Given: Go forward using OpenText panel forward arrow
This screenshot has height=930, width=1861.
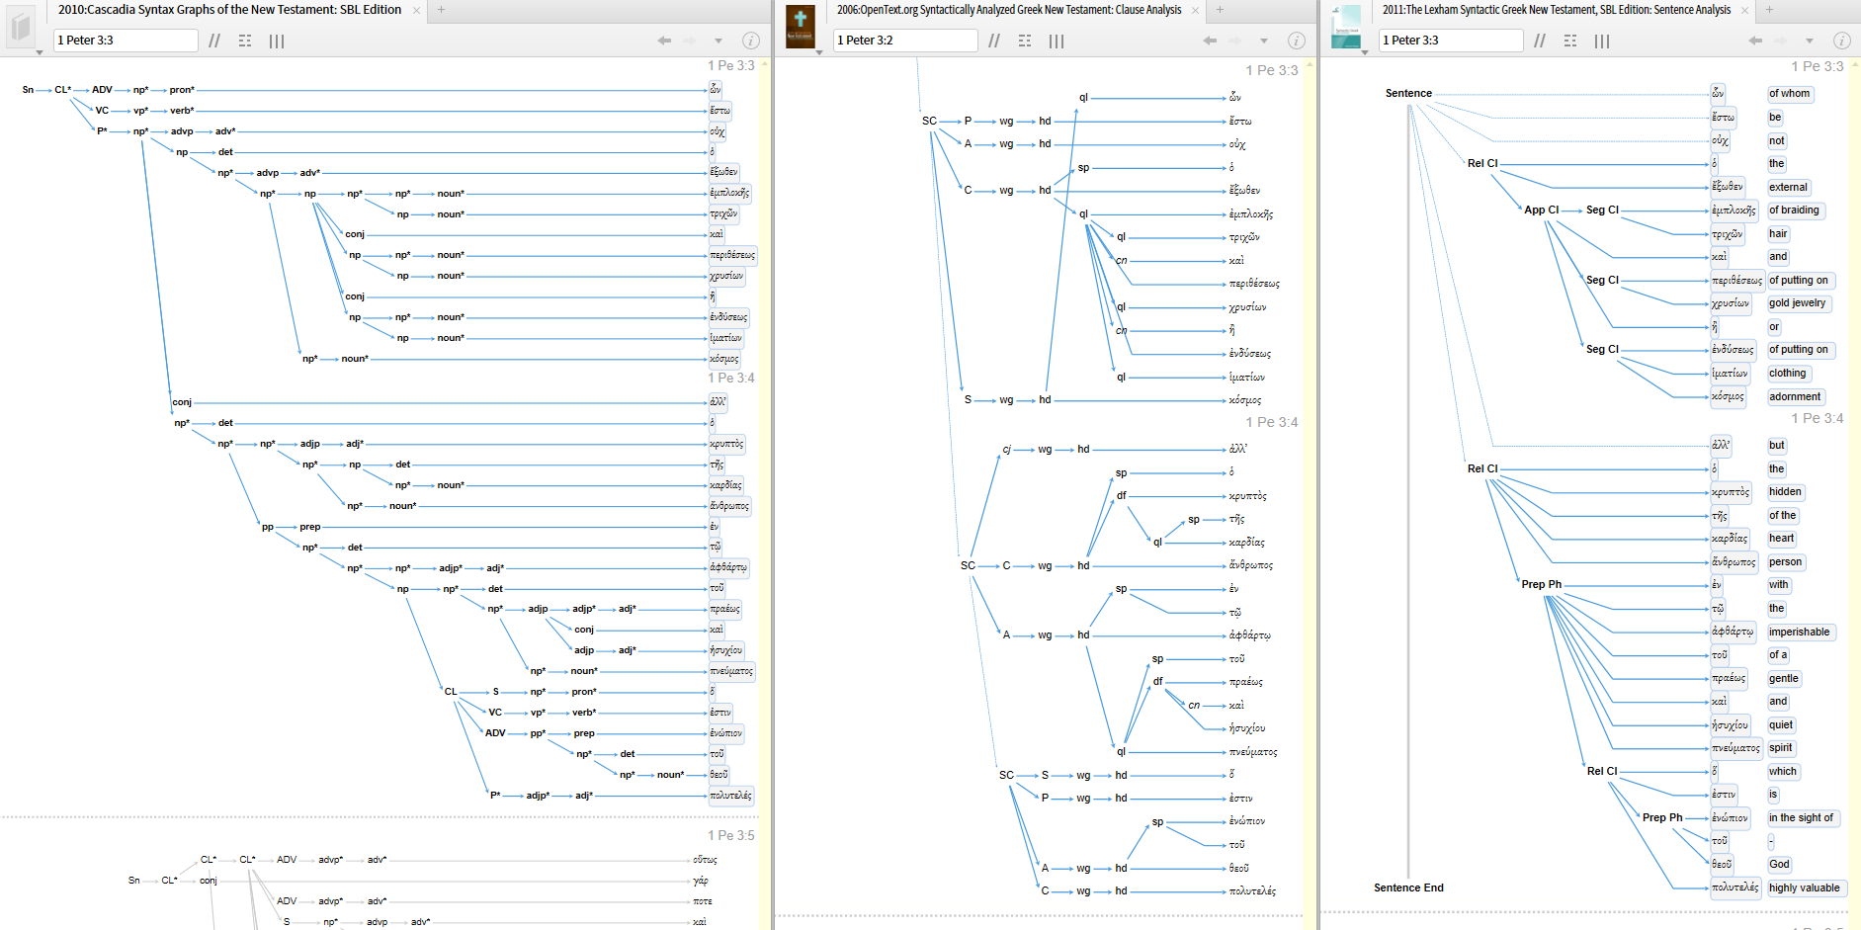Looking at the screenshot, I should point(1235,41).
